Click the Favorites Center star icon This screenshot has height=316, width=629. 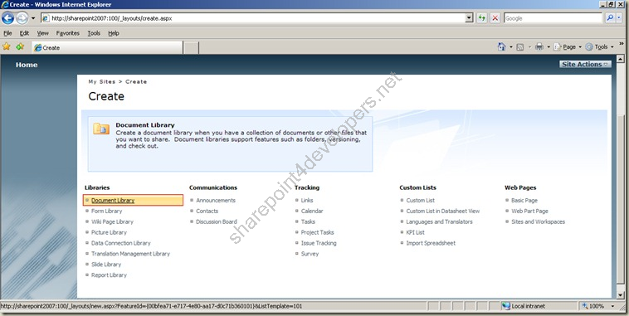point(7,46)
